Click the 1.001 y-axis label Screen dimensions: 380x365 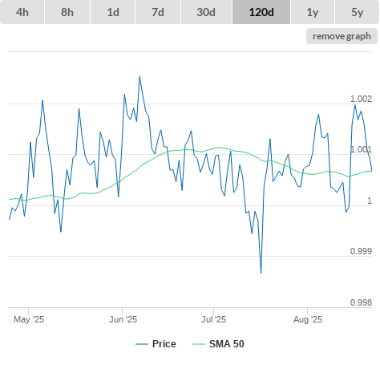click(x=361, y=149)
